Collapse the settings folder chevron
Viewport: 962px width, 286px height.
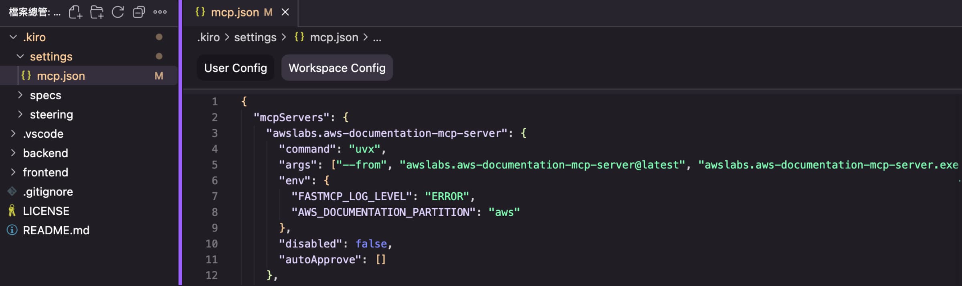click(20, 56)
